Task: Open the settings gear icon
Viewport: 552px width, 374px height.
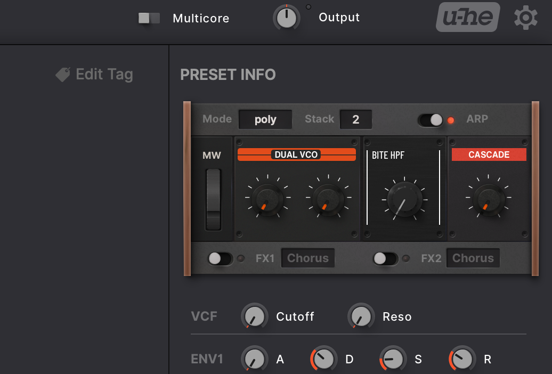Action: point(525,18)
